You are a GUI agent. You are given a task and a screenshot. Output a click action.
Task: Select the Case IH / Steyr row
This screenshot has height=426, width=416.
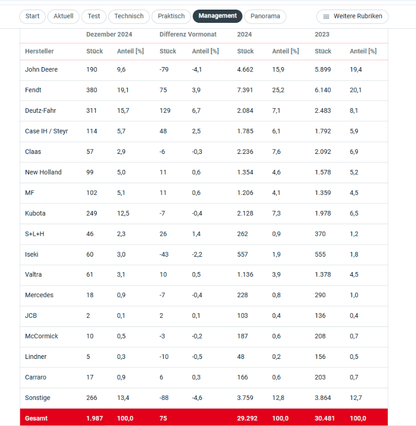click(x=204, y=131)
